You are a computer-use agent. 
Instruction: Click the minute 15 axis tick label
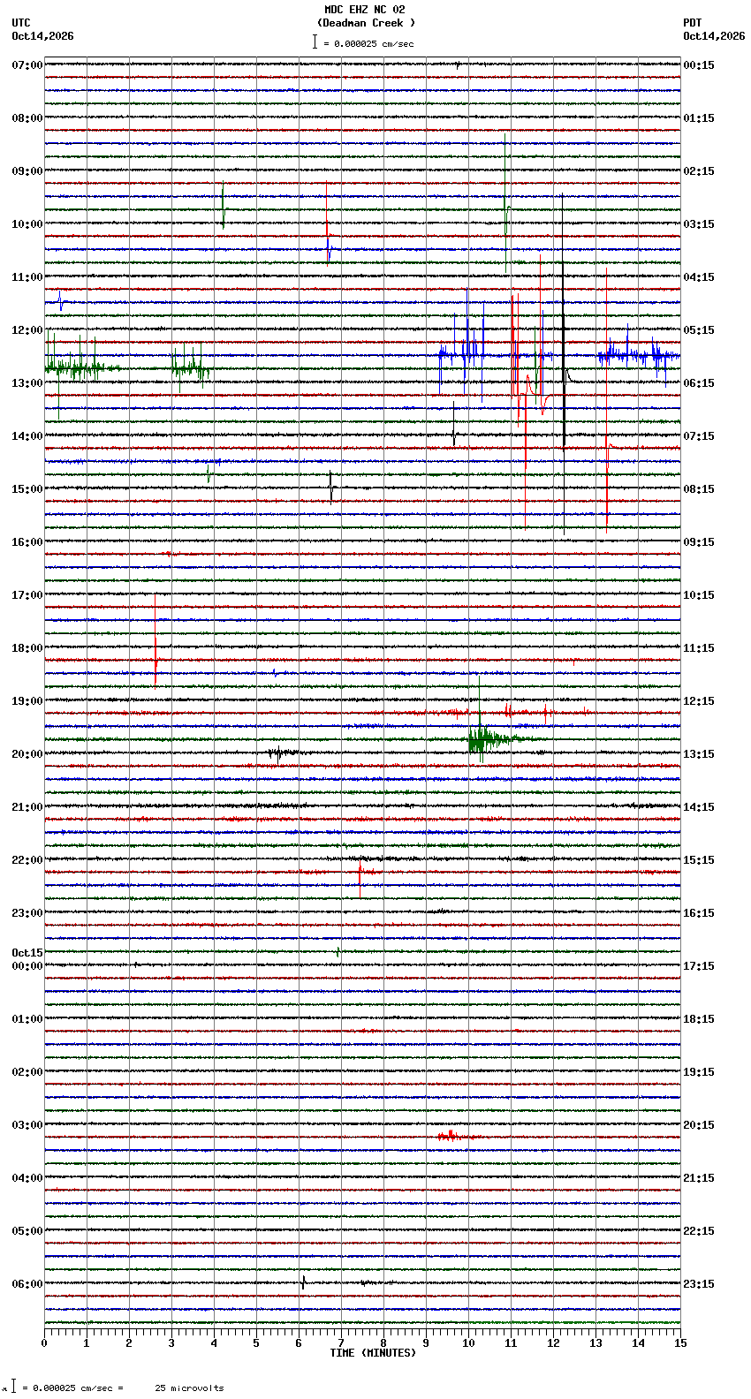click(680, 1343)
